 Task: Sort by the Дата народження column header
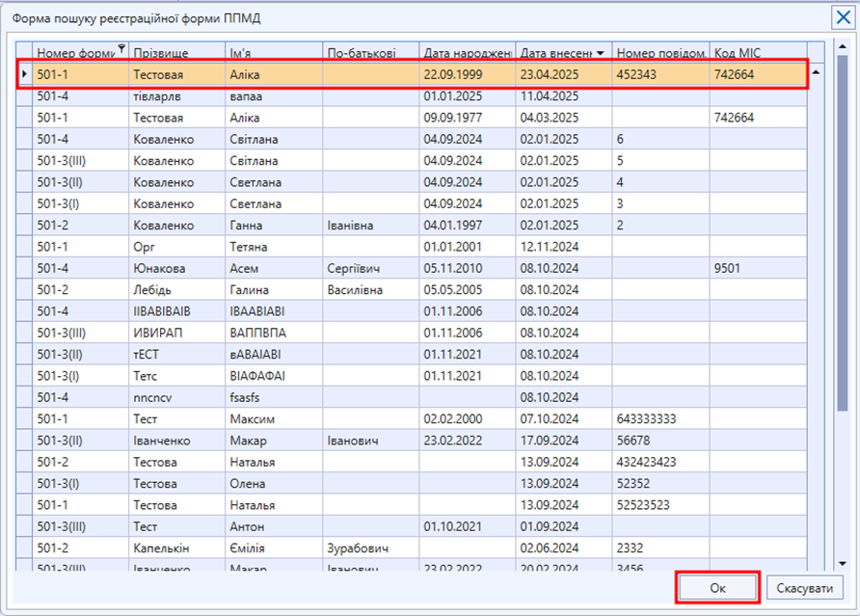[468, 53]
